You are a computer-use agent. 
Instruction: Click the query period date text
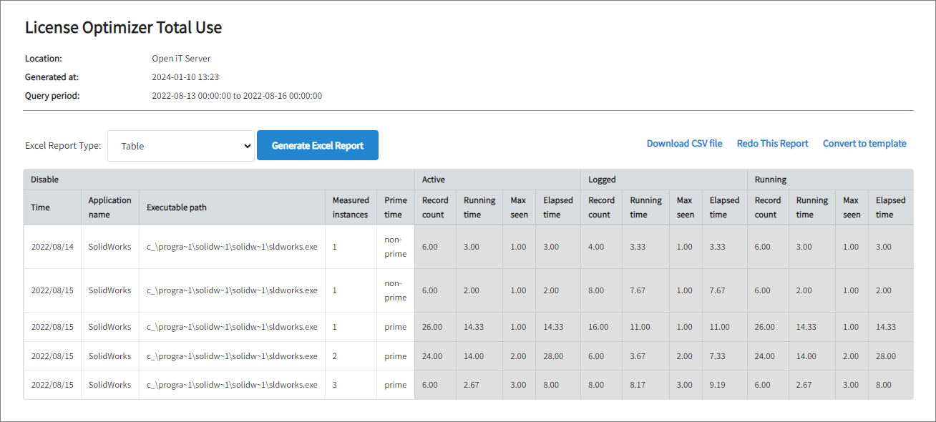click(238, 95)
